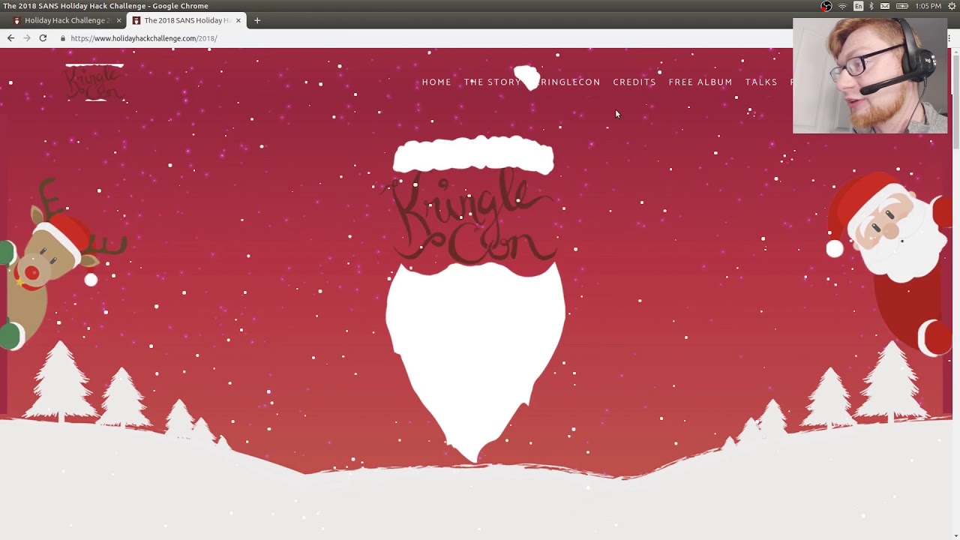Click the 1:05 PM clock
Viewport: 960px width, 540px height.
928,6
